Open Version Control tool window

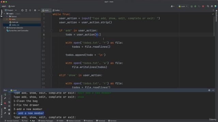tap(12, 121)
